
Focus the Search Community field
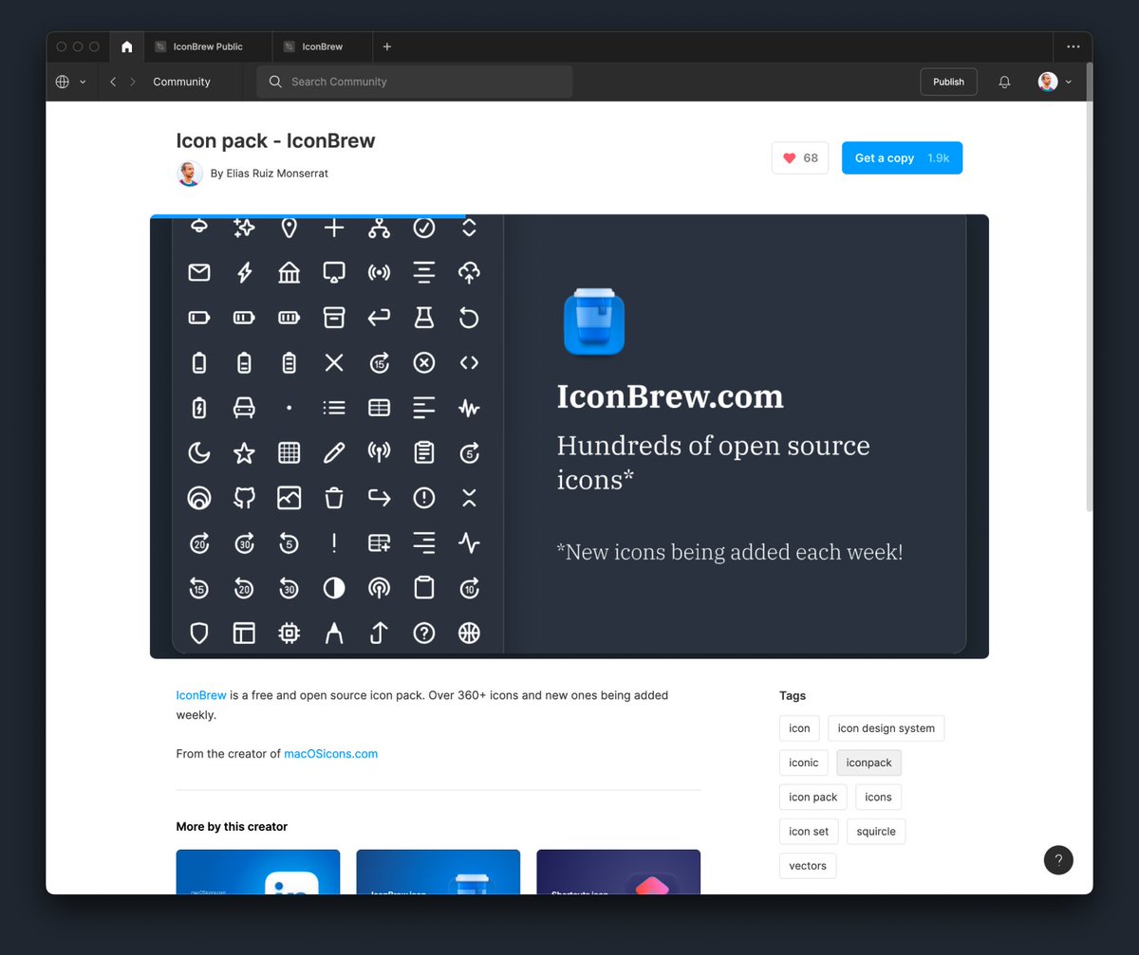point(415,82)
